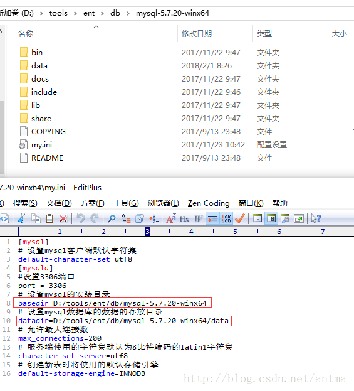Click mysql-5.7.20-winx64 breadcrumb segment
Image resolution: width=354 pixels, height=391 pixels.
click(172, 13)
